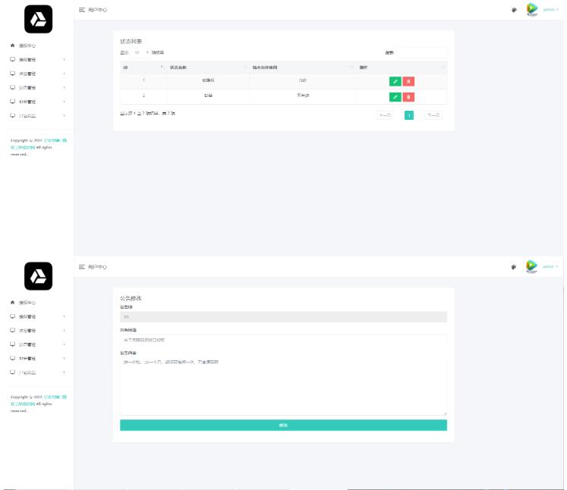Viewport: 567px width, 490px height.
Task: Expand 公告管理 in the 公告修改 page sidebar
Action: (36, 344)
